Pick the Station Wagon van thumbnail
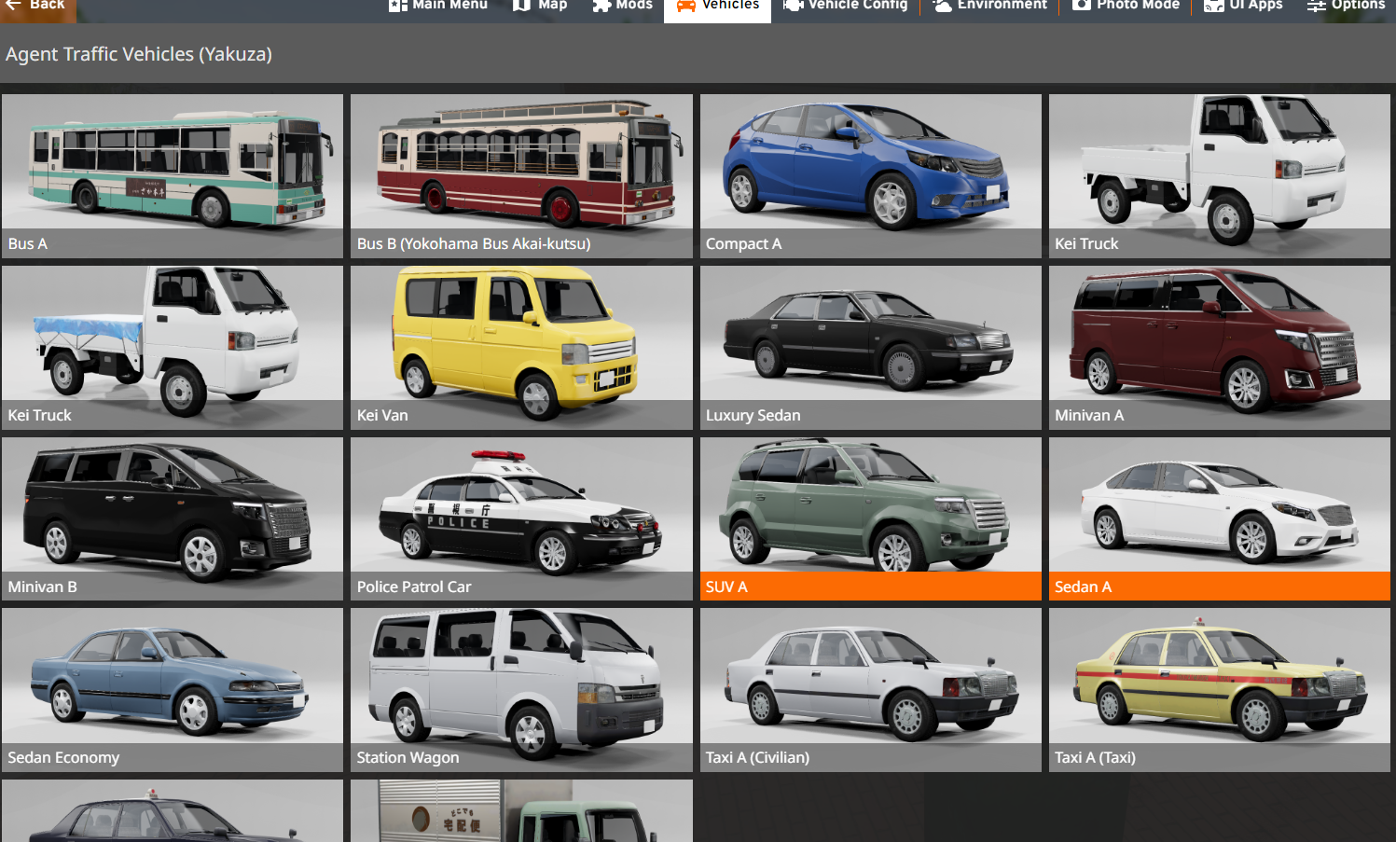The height and width of the screenshot is (842, 1396). (x=521, y=690)
